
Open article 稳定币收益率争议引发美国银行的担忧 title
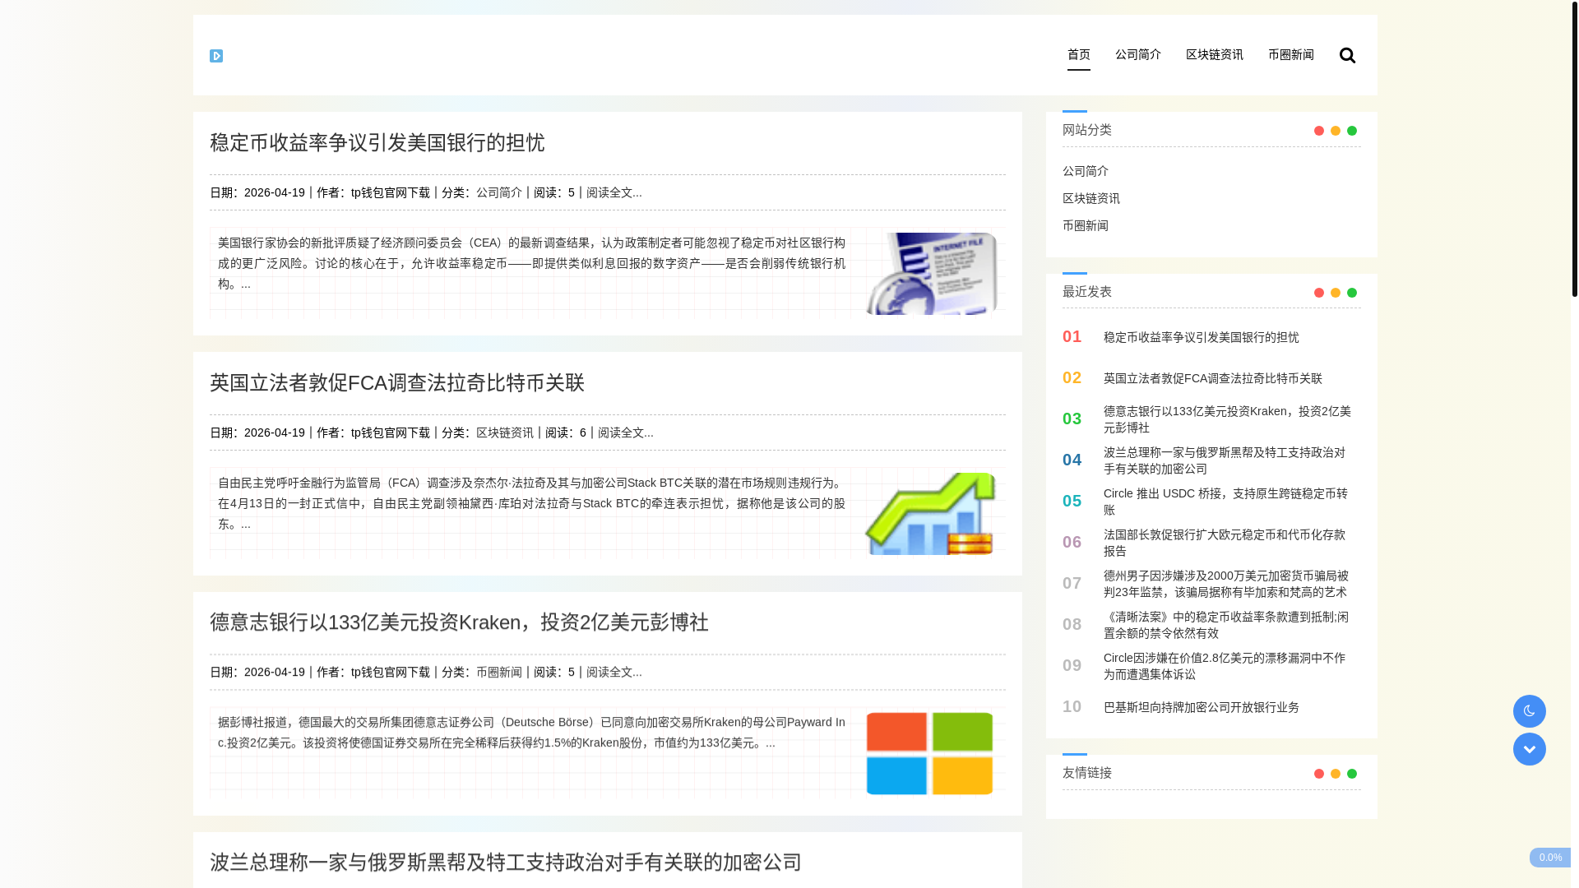[x=377, y=142]
